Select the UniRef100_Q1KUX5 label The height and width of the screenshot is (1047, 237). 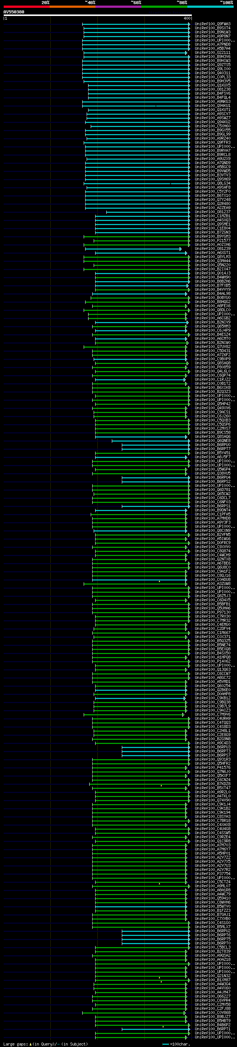(213, 85)
